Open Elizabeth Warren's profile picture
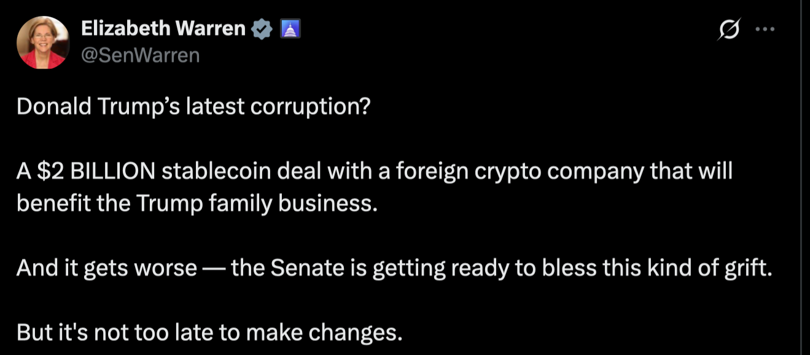 [x=43, y=42]
